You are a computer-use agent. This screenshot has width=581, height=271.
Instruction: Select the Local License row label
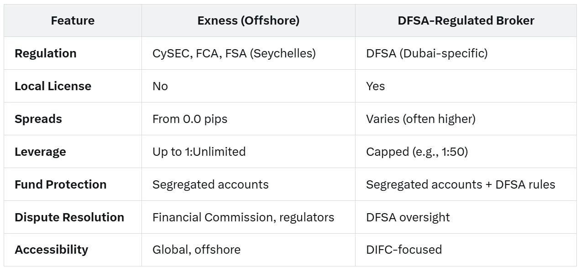pos(53,86)
